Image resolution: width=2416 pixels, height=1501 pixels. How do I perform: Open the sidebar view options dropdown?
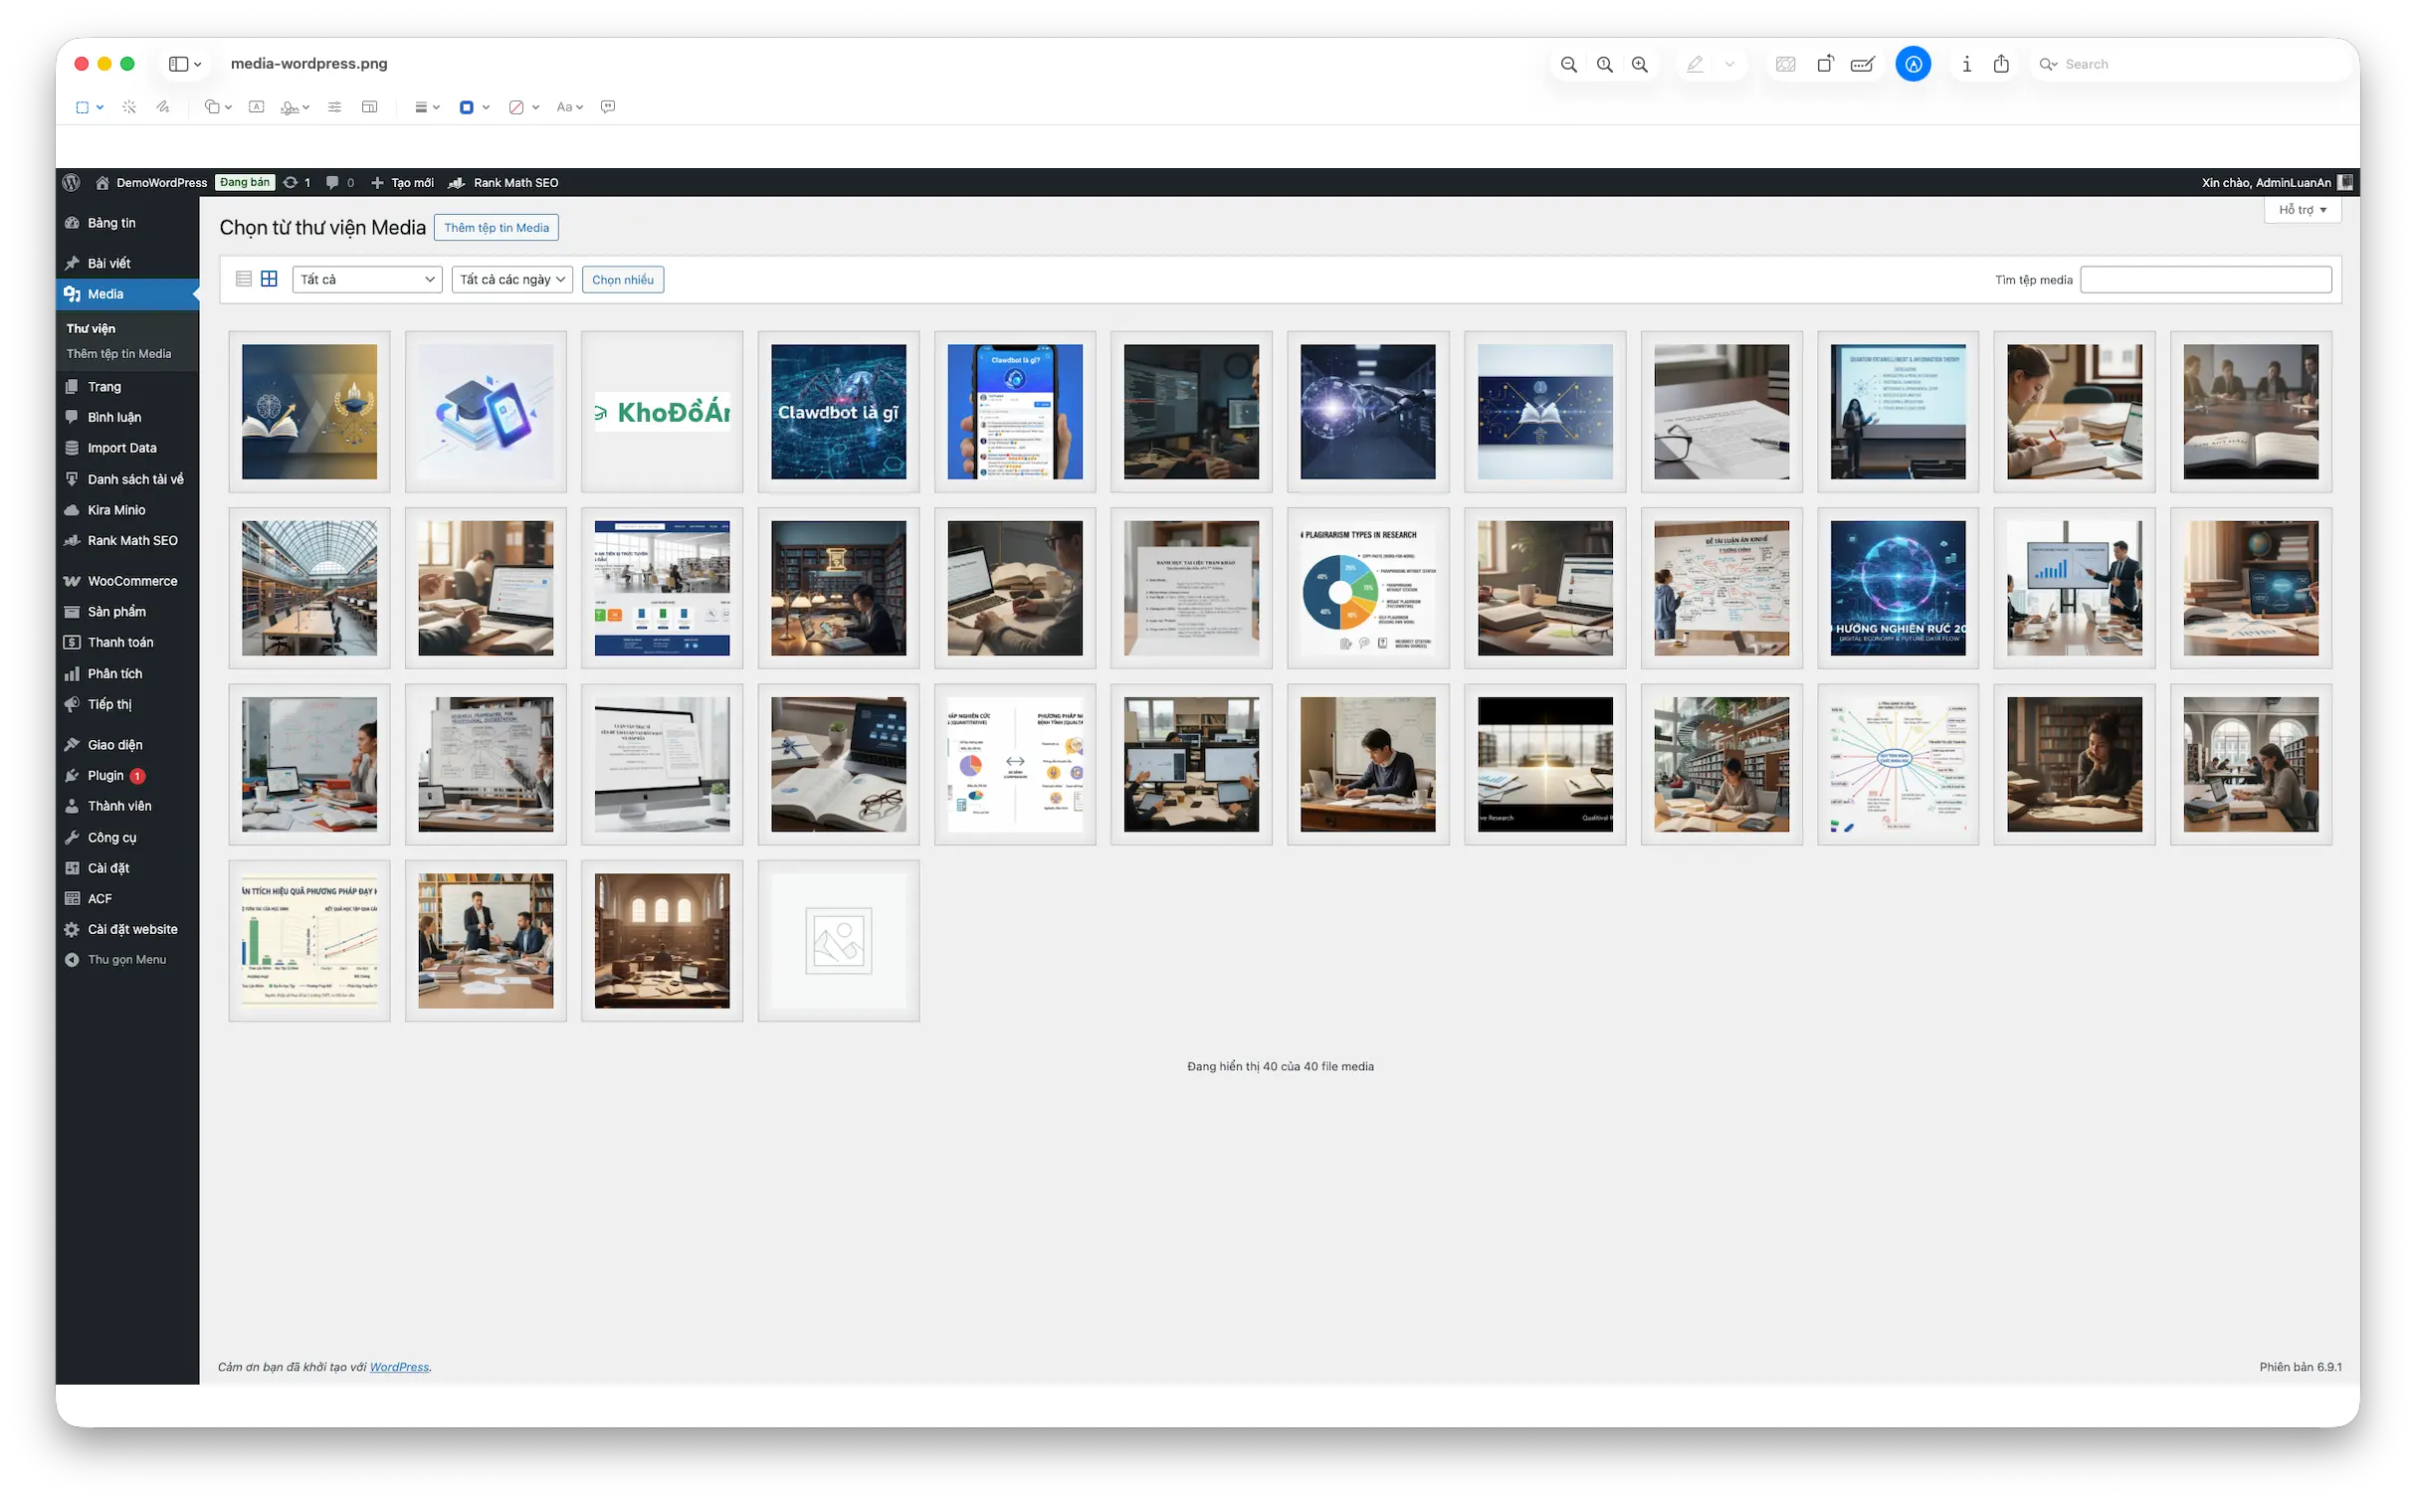tap(185, 64)
